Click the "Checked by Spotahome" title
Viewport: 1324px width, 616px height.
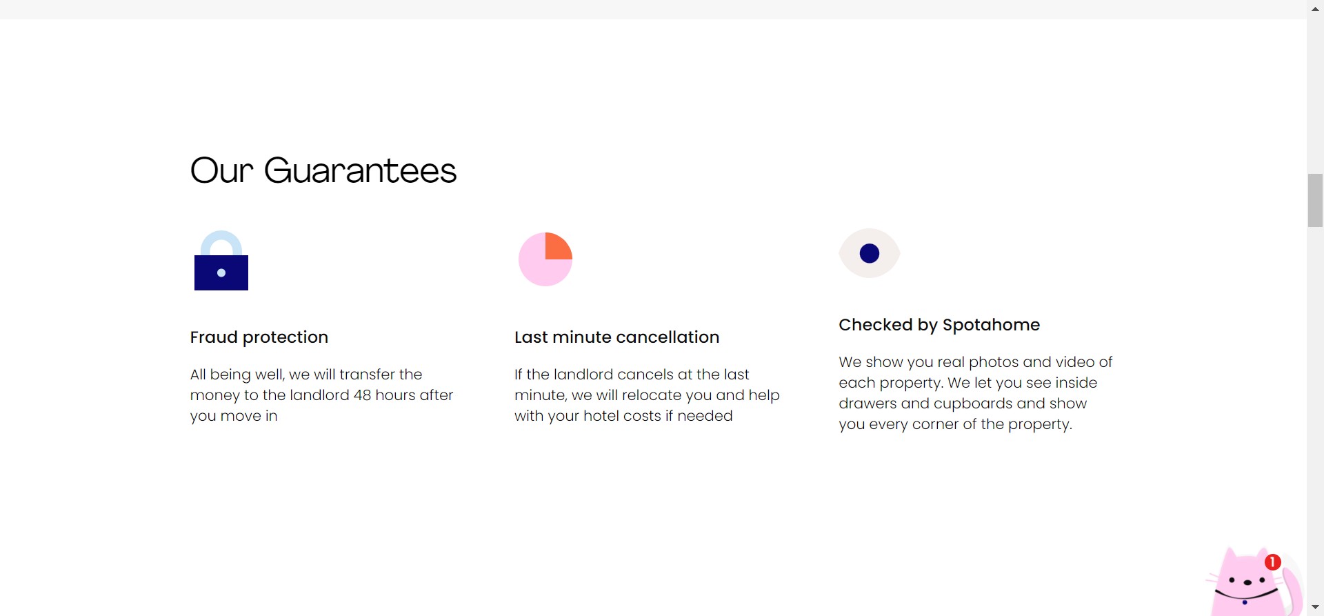pyautogui.click(x=939, y=325)
